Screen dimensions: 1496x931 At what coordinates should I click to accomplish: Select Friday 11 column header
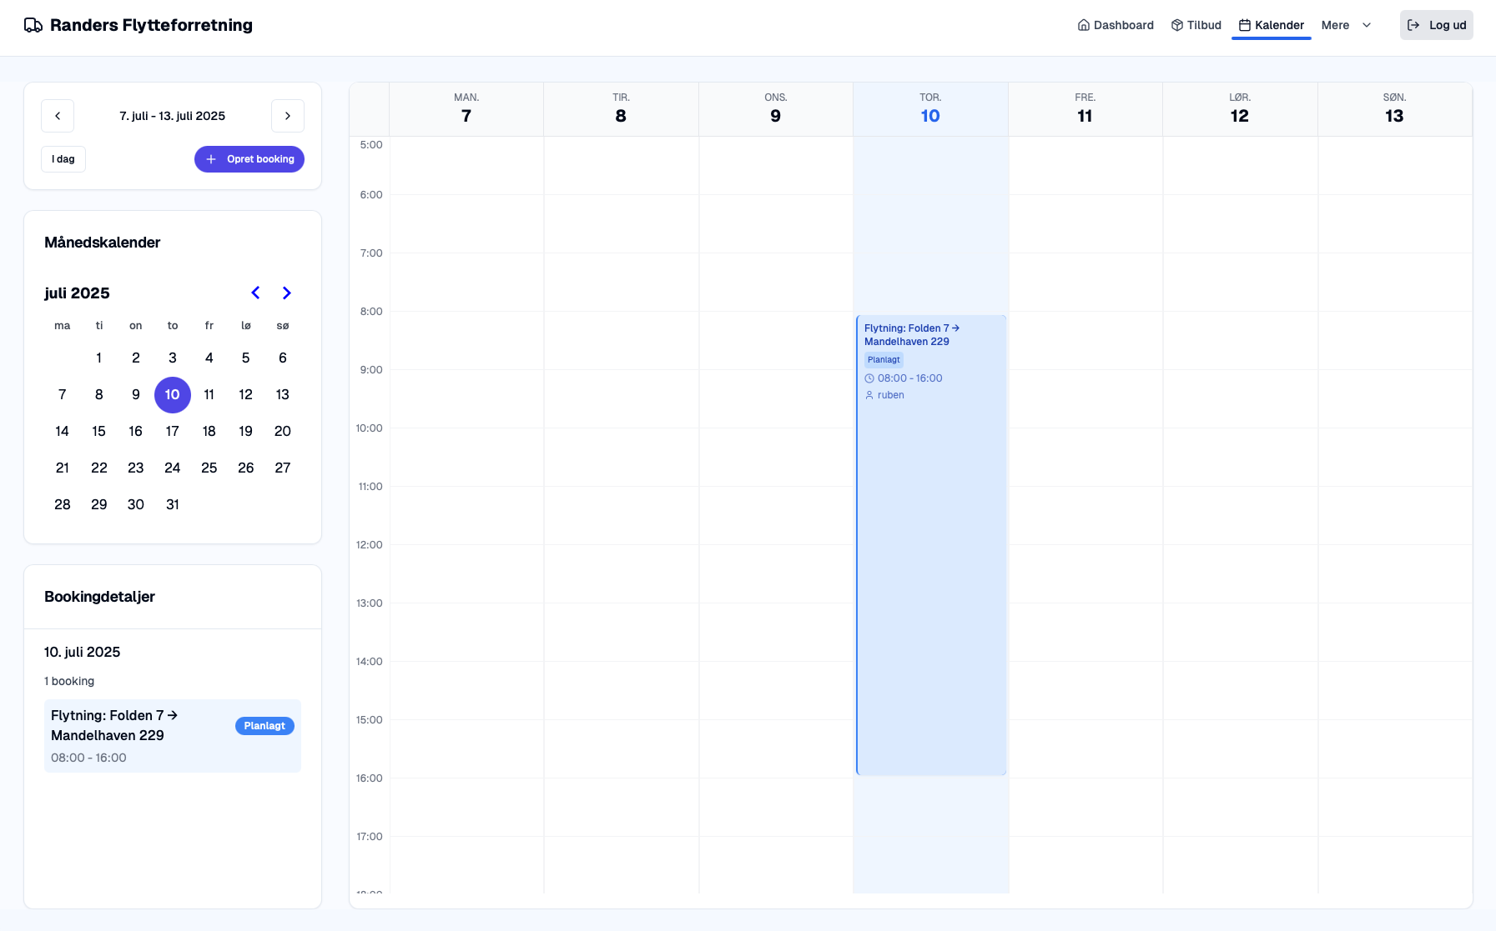click(x=1085, y=109)
